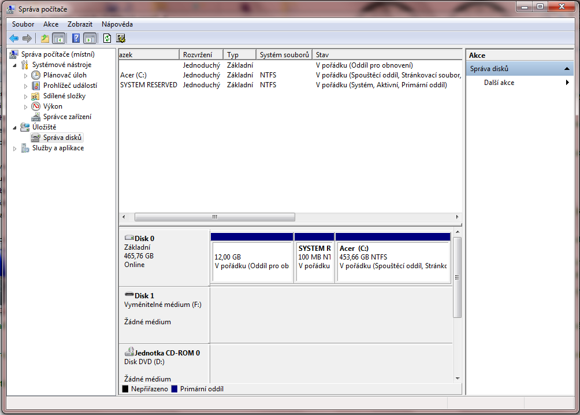Click the Další akce action link

pos(499,83)
